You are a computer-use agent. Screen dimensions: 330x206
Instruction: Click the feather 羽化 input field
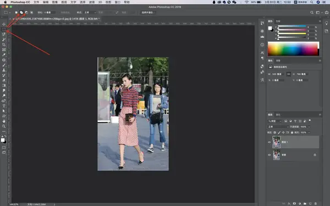point(50,13)
